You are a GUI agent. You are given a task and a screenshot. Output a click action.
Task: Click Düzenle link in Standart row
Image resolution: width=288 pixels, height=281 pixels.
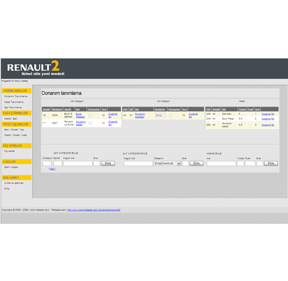[x=266, y=114]
